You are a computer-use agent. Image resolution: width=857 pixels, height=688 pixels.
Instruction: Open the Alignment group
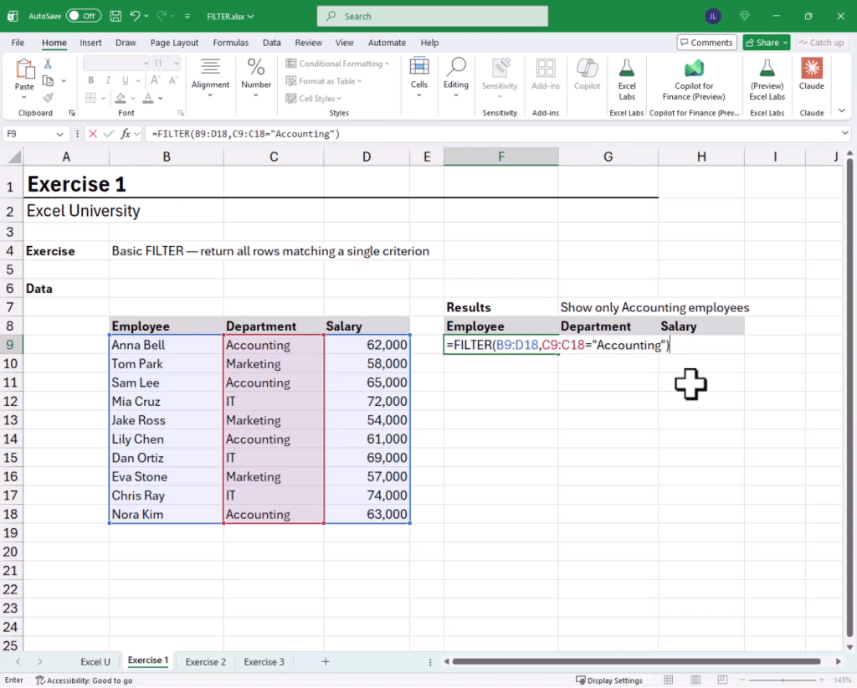click(x=210, y=78)
